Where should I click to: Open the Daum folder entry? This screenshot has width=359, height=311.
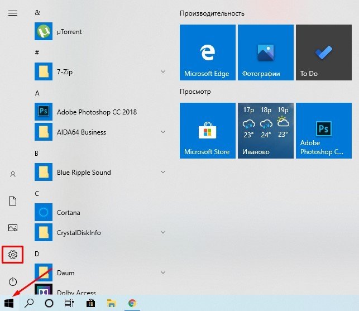100,272
